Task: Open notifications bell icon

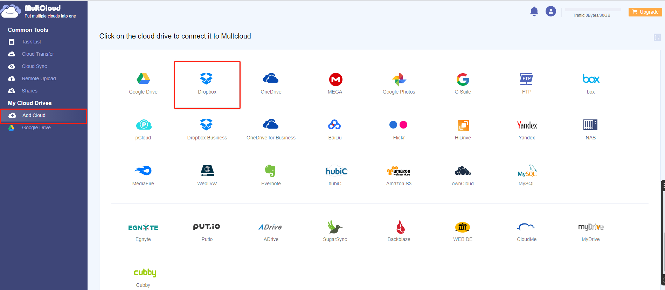Action: pyautogui.click(x=534, y=12)
